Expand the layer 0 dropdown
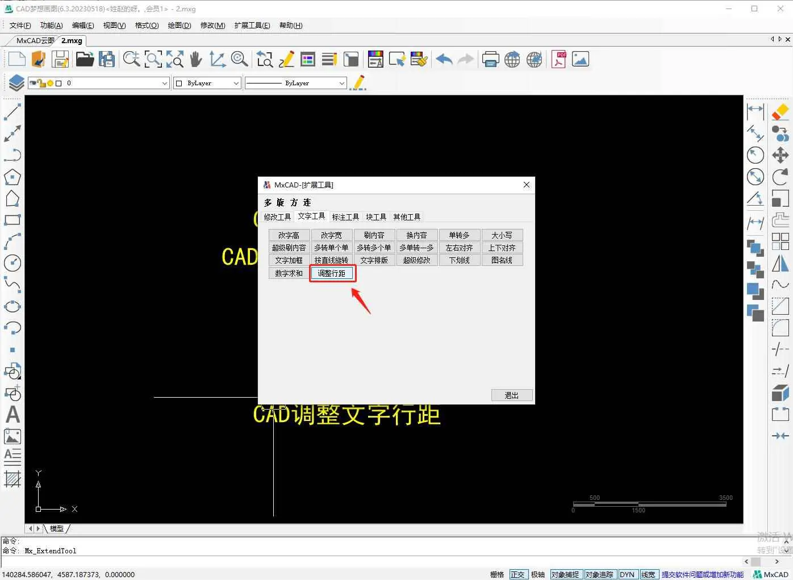 point(164,84)
